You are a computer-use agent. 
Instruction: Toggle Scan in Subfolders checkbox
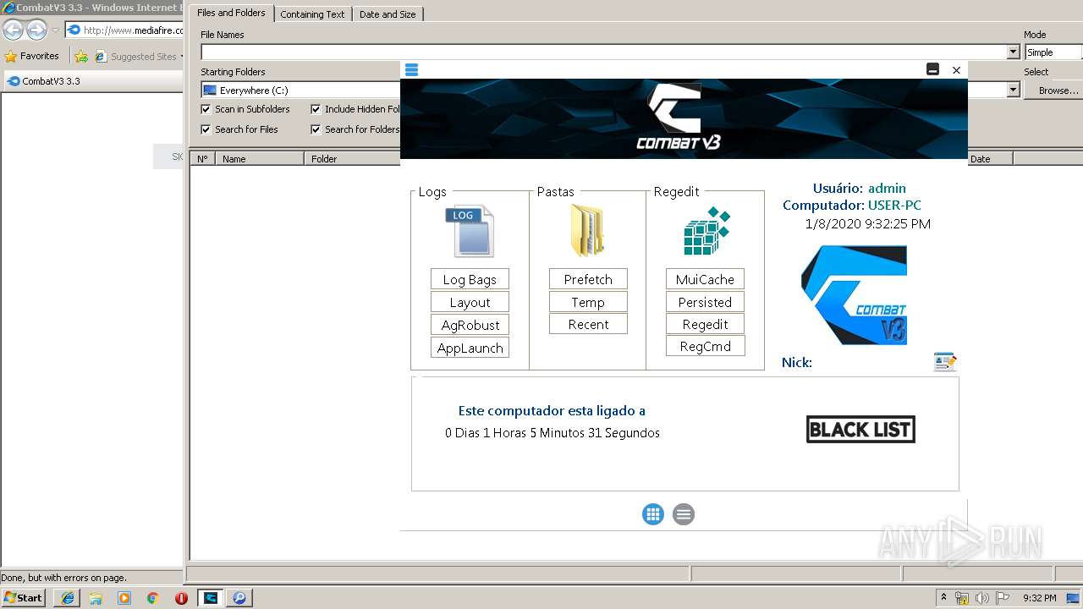(x=206, y=109)
